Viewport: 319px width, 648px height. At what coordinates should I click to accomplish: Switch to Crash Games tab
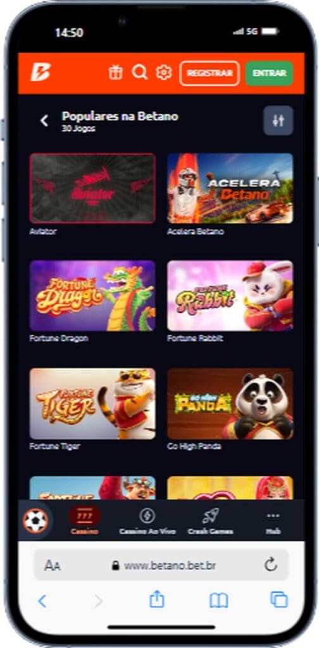pyautogui.click(x=210, y=522)
